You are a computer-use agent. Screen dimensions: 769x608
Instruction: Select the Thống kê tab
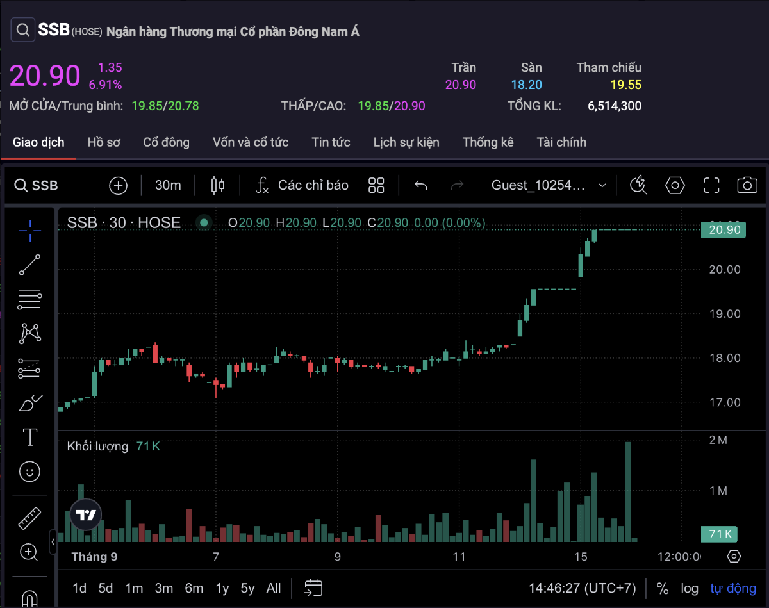point(488,142)
